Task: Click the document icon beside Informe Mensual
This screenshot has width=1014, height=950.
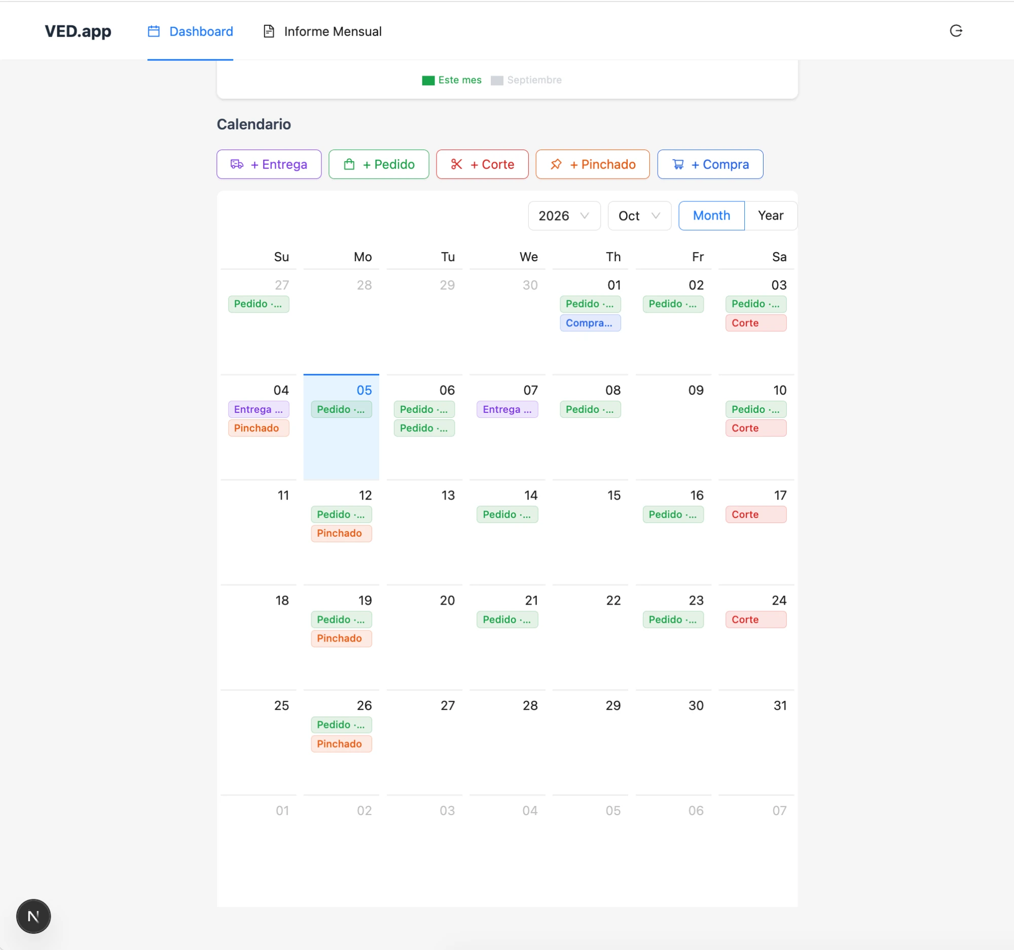Action: pyautogui.click(x=268, y=31)
